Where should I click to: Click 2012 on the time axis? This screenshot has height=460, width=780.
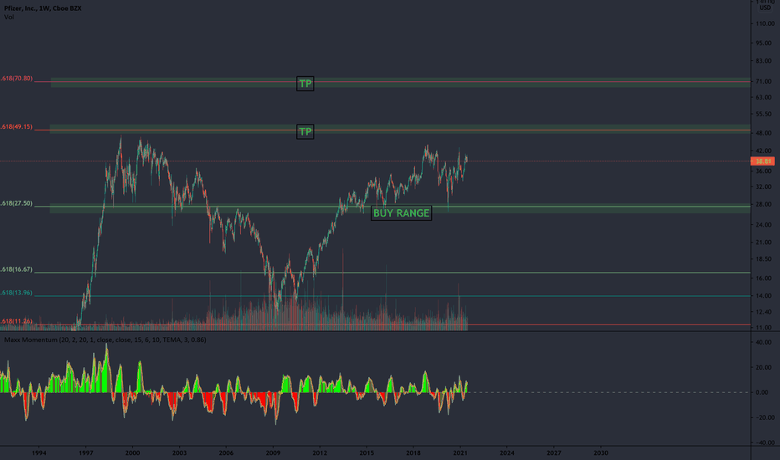pos(320,453)
